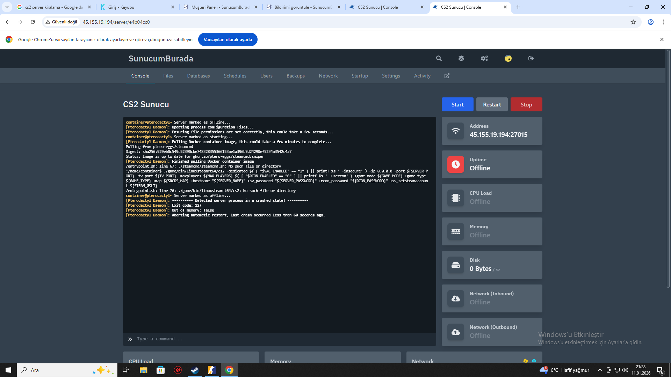Viewport: 671px width, 377px height.
Task: Open the tab search dropdown arrow
Action: (x=7, y=7)
